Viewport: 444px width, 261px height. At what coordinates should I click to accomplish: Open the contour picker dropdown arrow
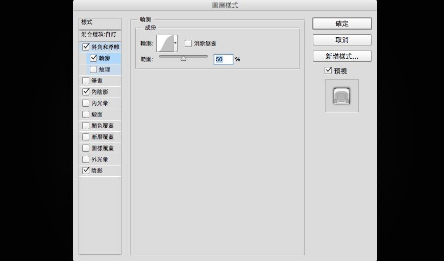(x=175, y=43)
